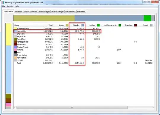
Task: Click the Driver Locked gray swatch
Action: click(15, 55)
